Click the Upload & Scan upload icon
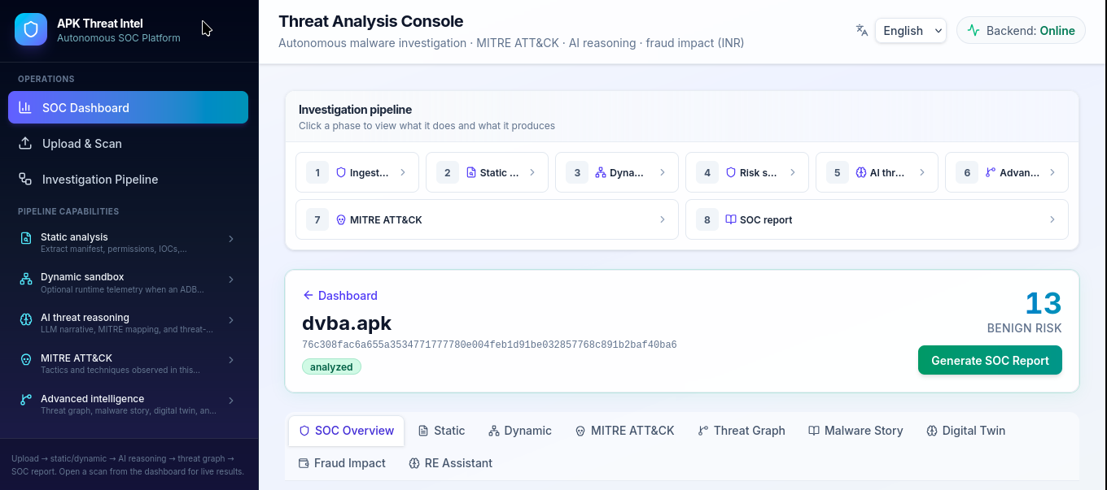 (25, 143)
